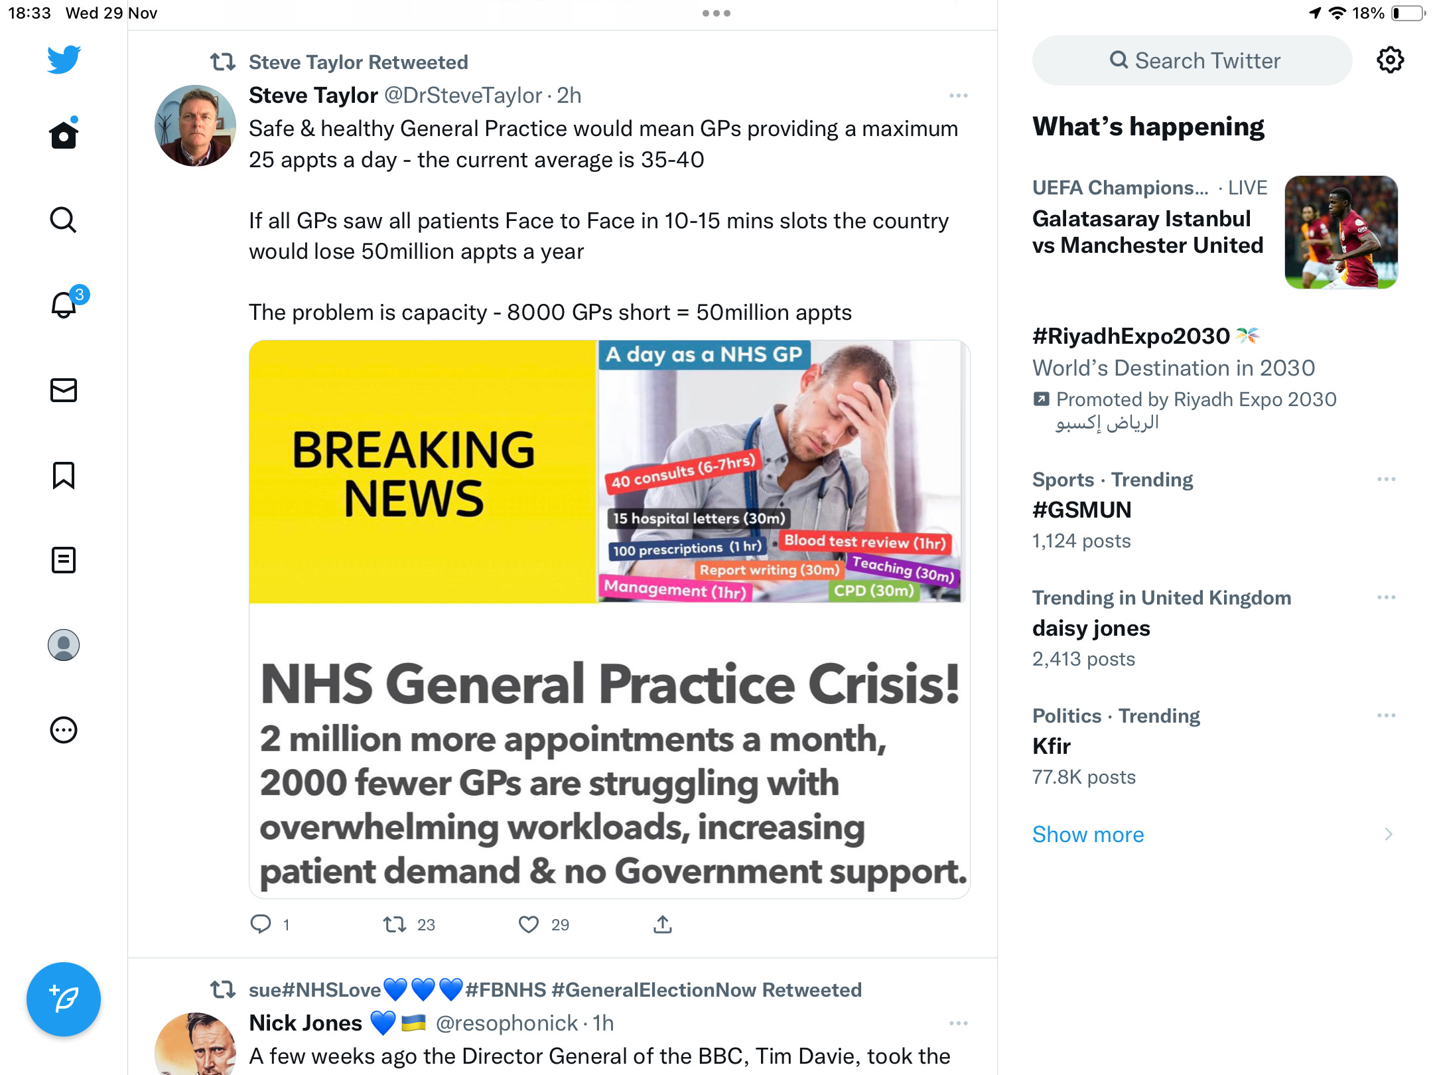Open the Home feed icon
The image size is (1433, 1075).
coord(64,134)
